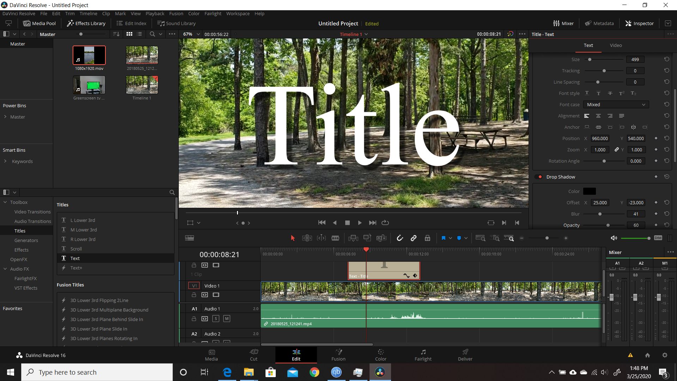The image size is (677, 381).
Task: Collapse the Toolbox tree
Action: click(5, 202)
